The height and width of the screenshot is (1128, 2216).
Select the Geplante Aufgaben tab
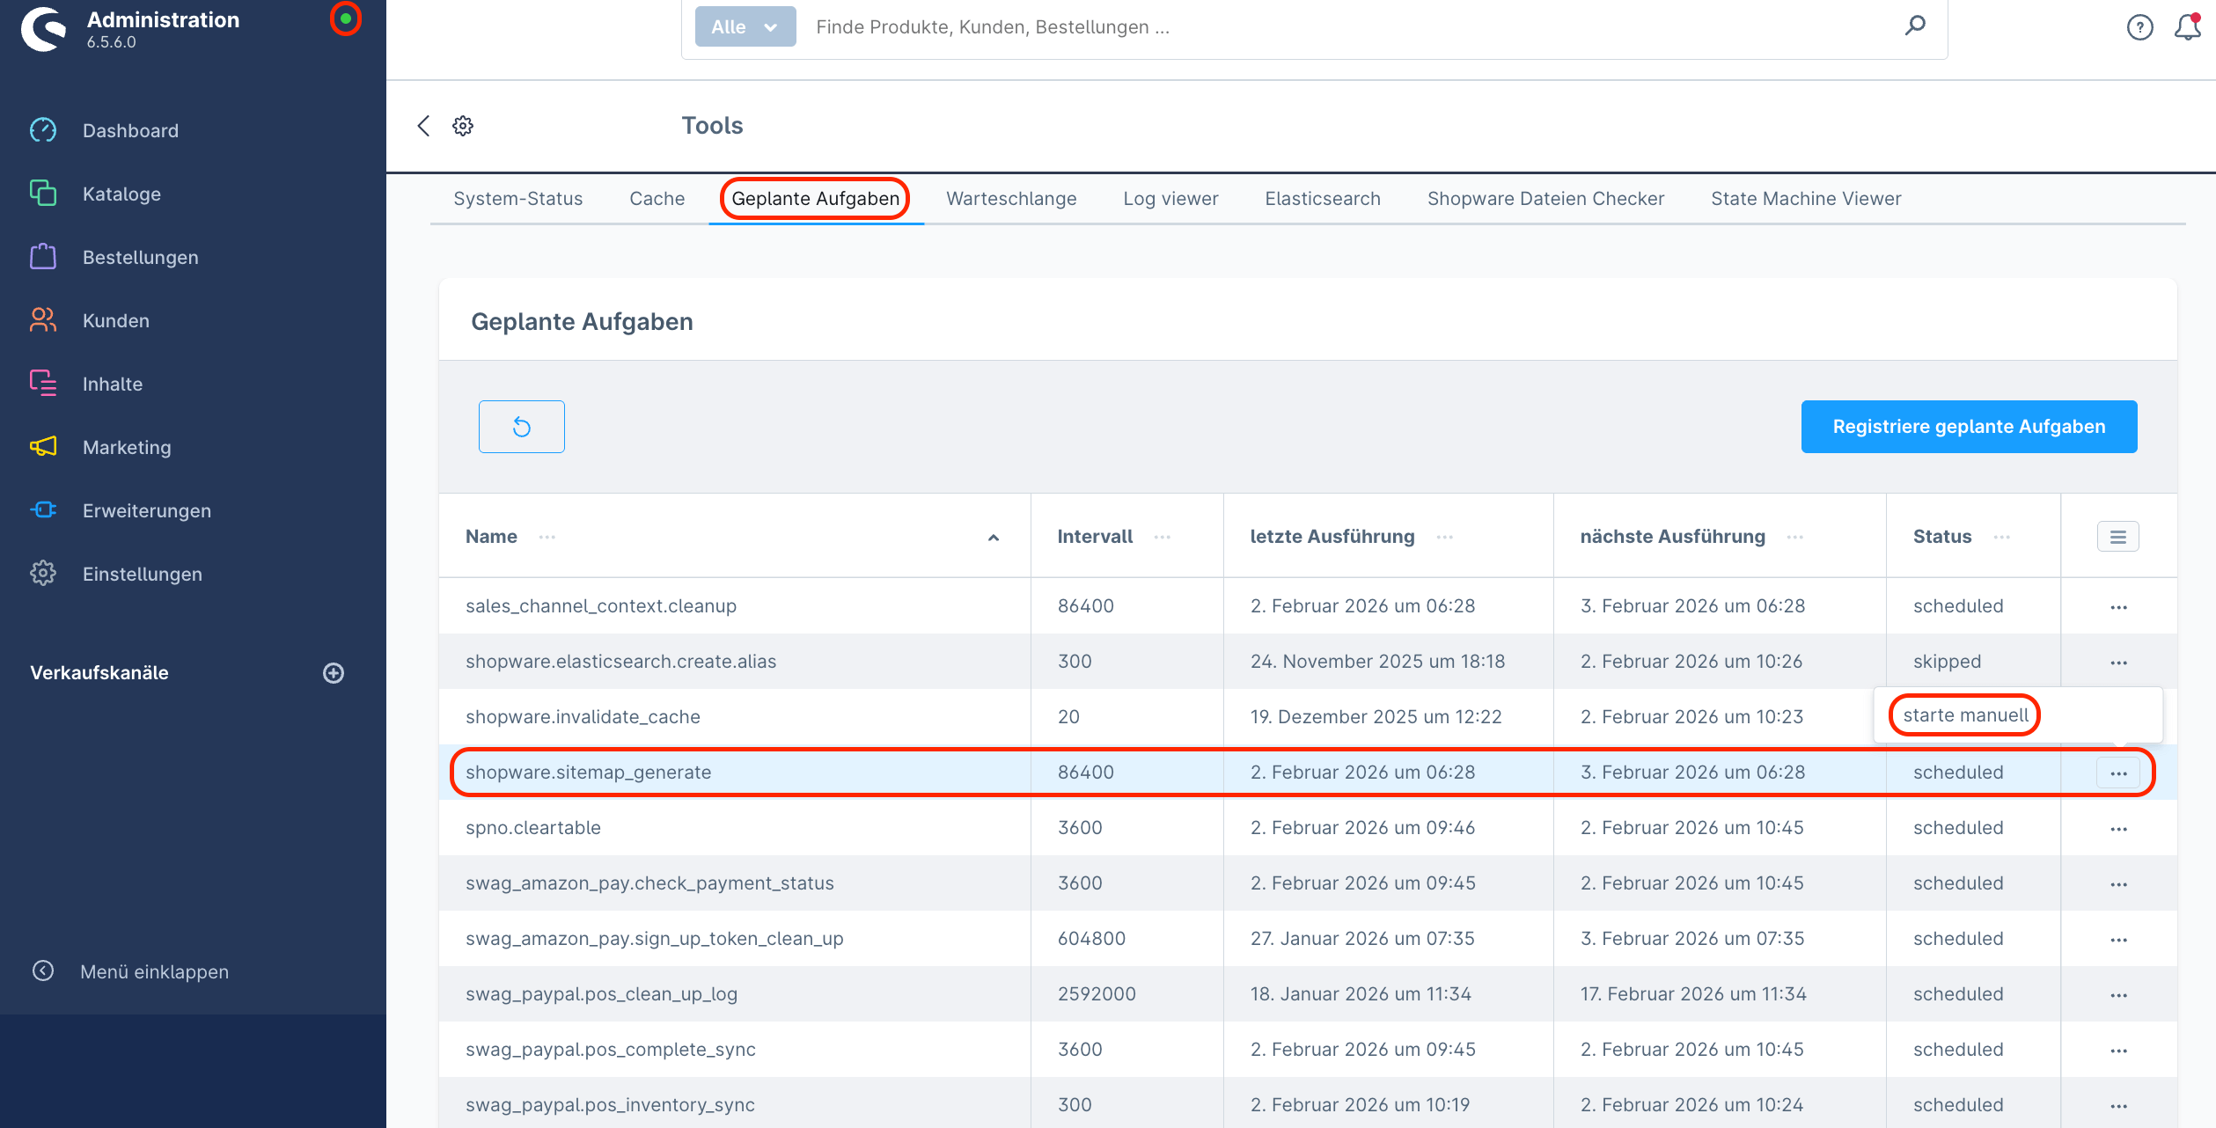click(x=816, y=199)
